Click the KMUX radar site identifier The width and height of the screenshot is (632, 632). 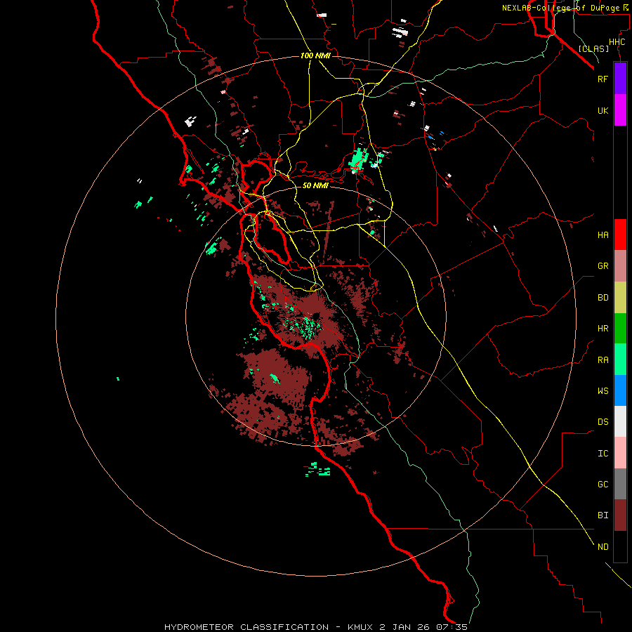tap(362, 627)
